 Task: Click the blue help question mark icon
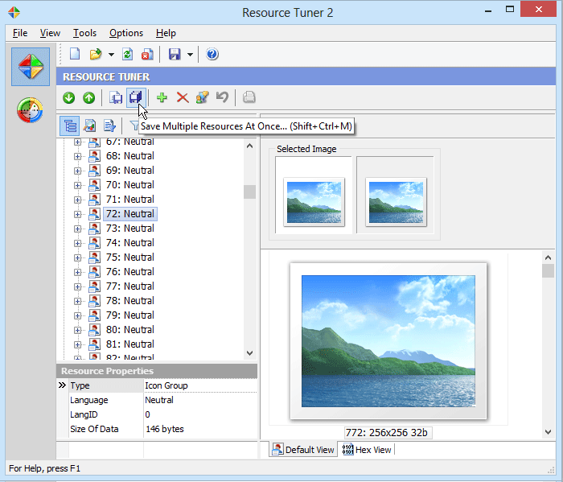212,55
